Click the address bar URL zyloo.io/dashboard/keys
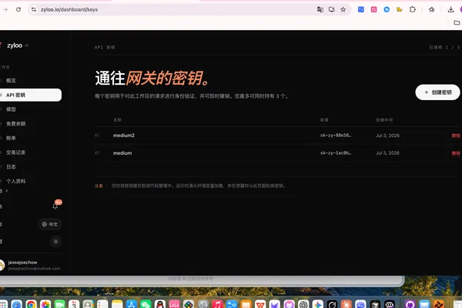The height and width of the screenshot is (308, 462). pyautogui.click(x=69, y=9)
